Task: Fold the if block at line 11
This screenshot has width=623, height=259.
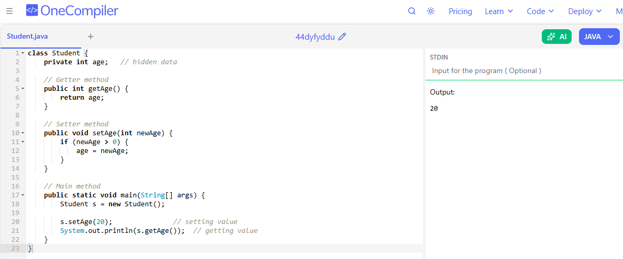Action: (x=23, y=142)
